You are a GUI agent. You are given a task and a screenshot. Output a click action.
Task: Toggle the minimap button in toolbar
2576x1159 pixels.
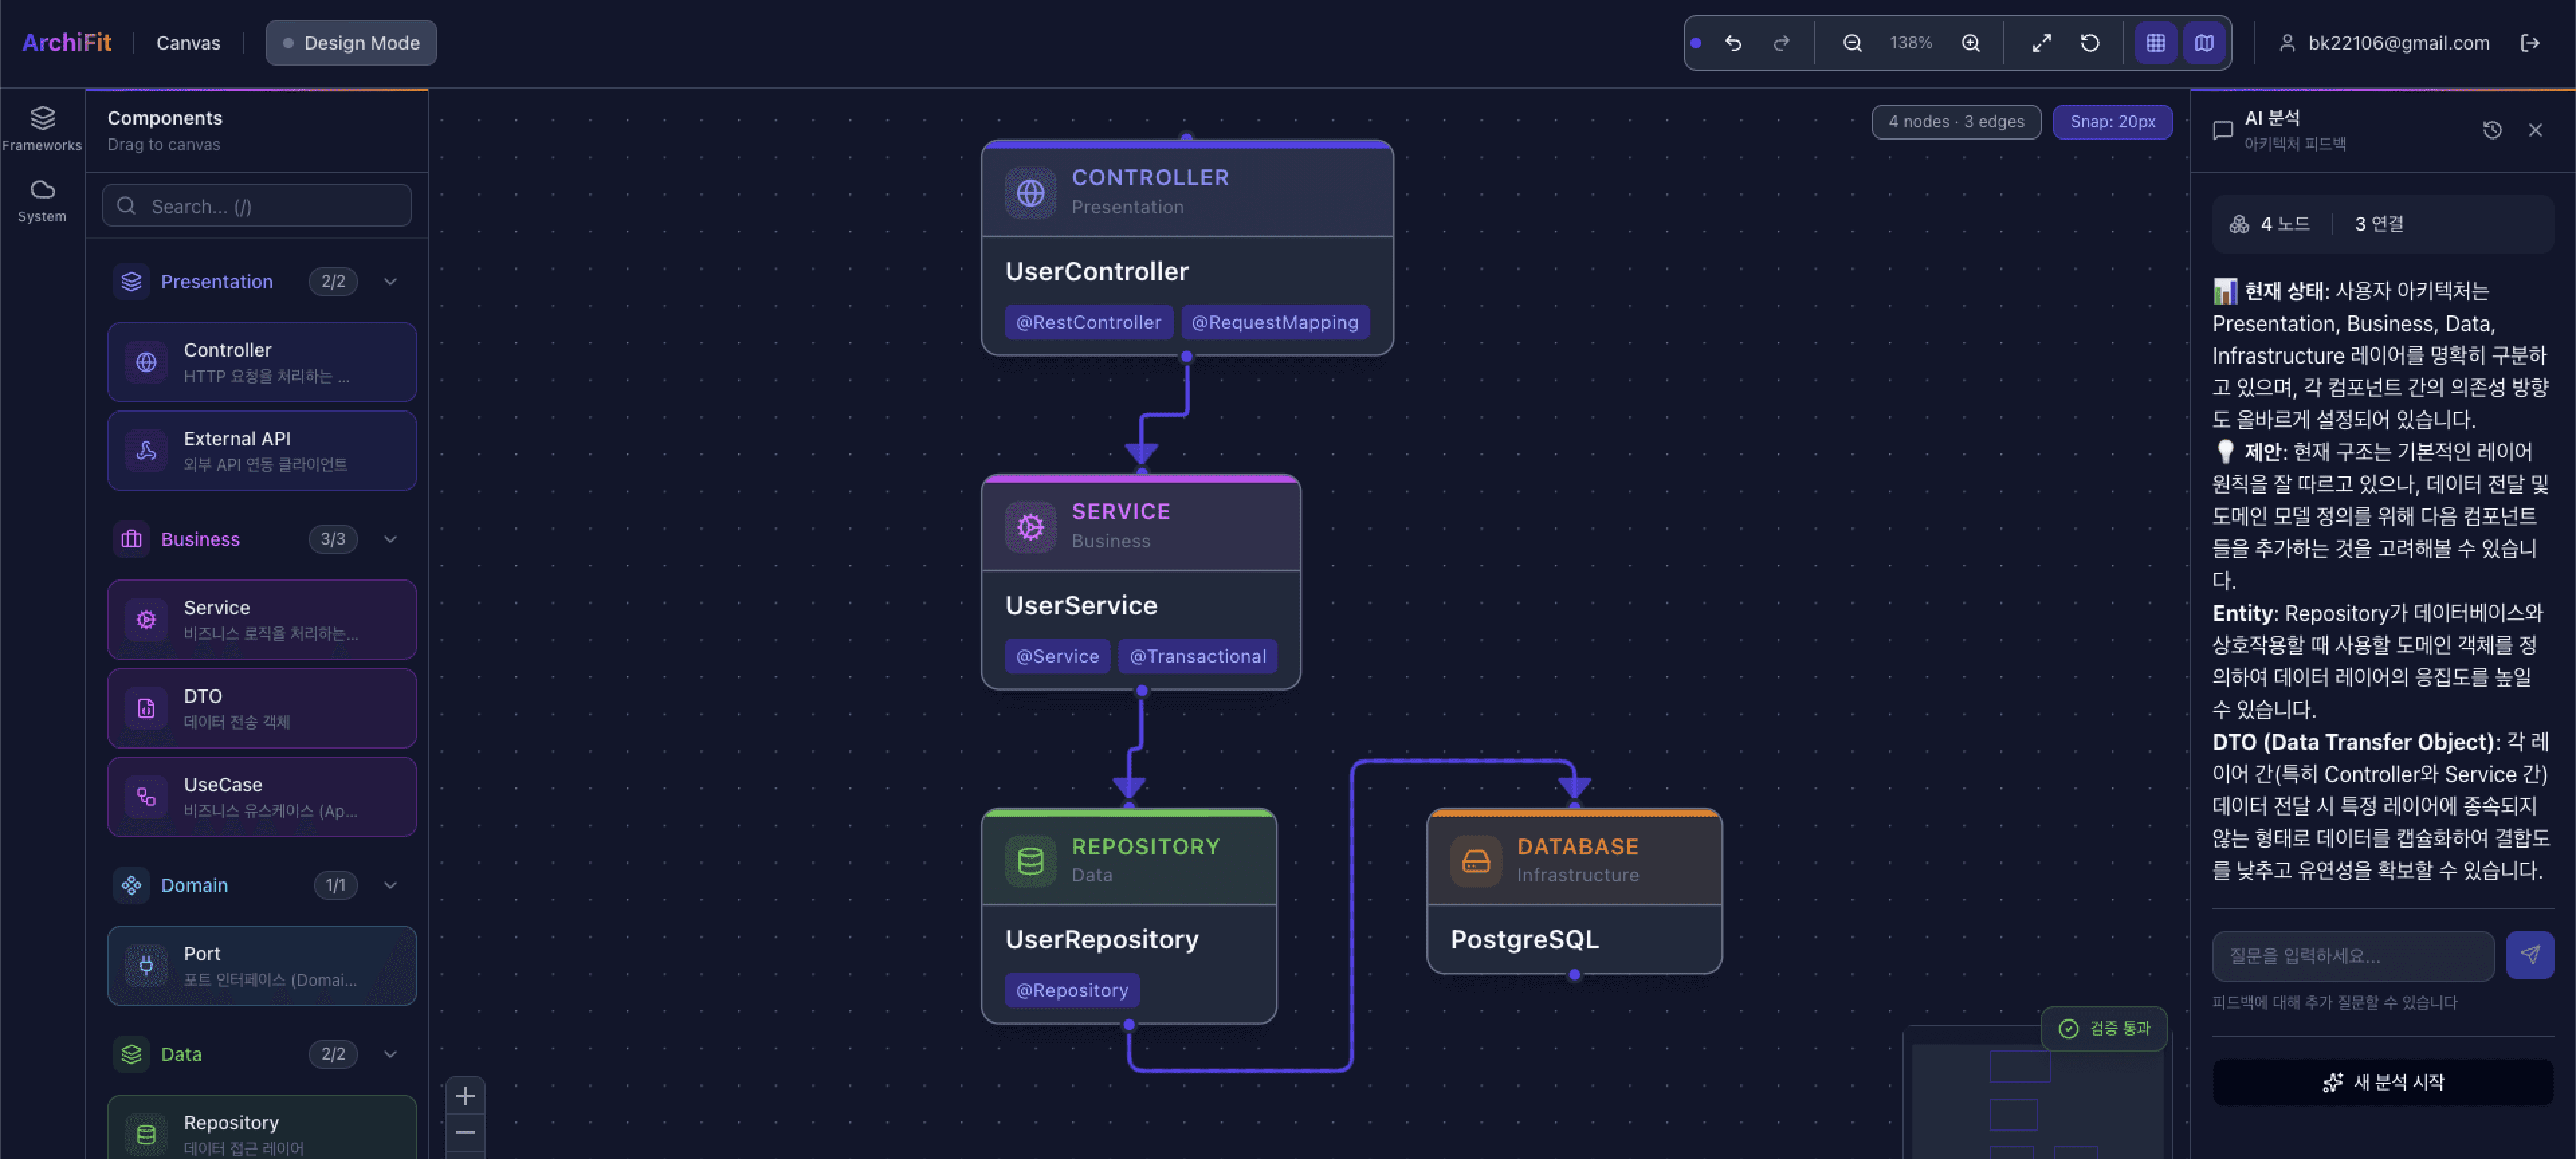pos(2204,43)
